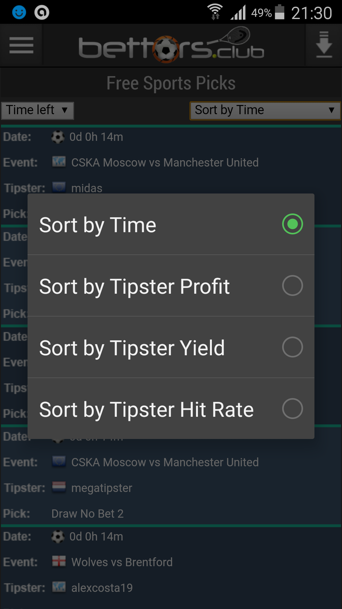Tap the soccer ball icon beside 0d 0h 14m
Screen dimensions: 342x609
[58, 137]
